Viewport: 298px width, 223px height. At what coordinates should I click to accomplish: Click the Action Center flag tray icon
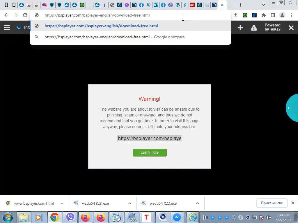(x=262, y=217)
